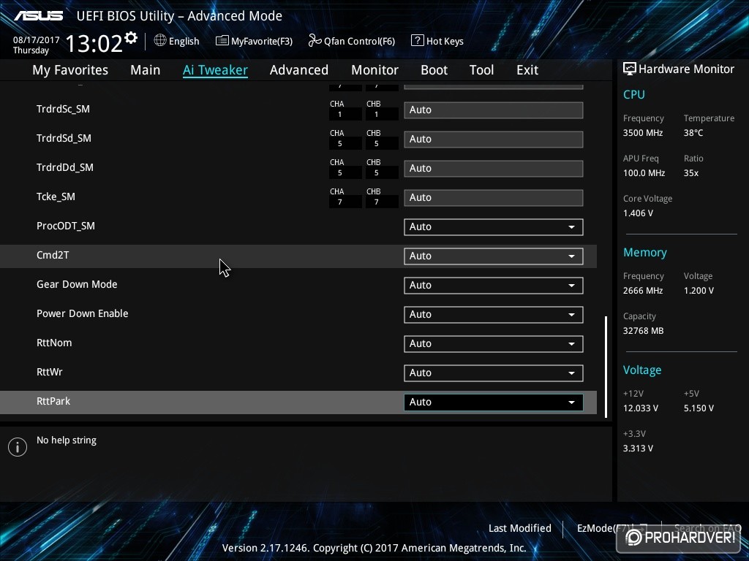Click Last Modified button
This screenshot has height=561, width=749.
point(520,528)
